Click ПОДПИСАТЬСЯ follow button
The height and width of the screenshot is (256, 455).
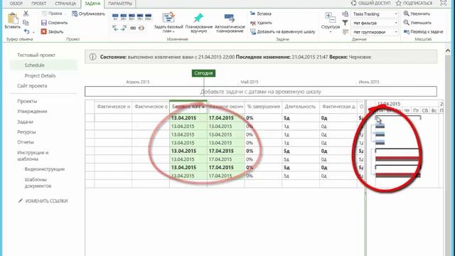pos(414,3)
